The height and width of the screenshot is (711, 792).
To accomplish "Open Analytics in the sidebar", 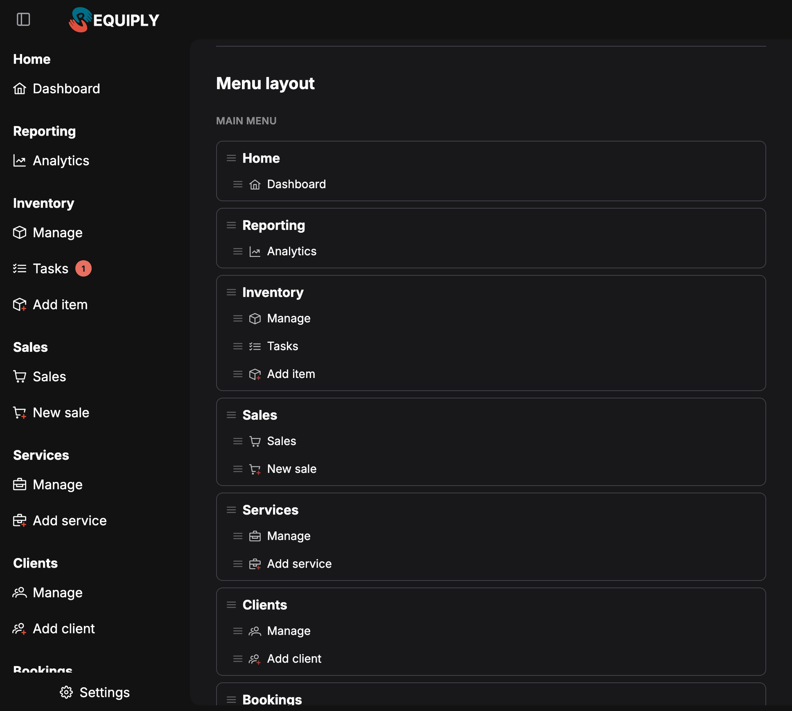I will (51, 161).
